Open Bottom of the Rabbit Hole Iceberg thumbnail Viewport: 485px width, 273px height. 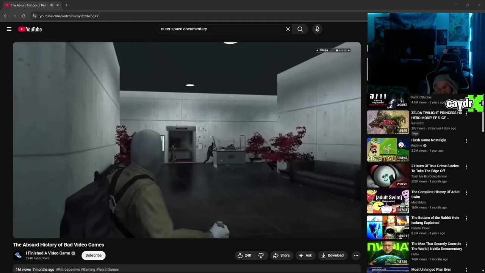(x=388, y=227)
